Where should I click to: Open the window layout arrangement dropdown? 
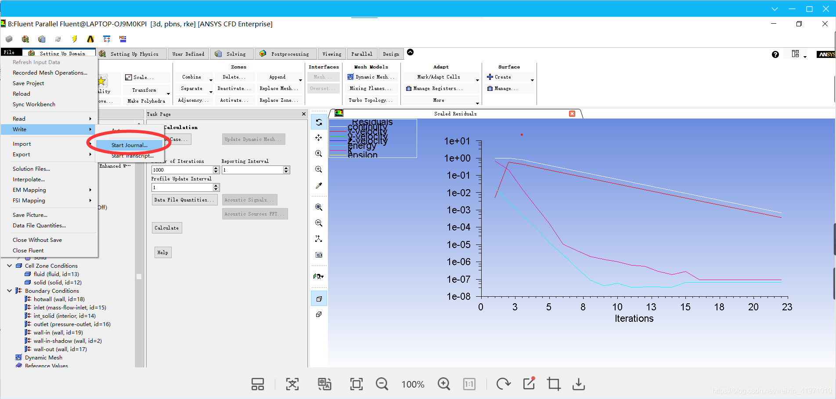(x=799, y=54)
